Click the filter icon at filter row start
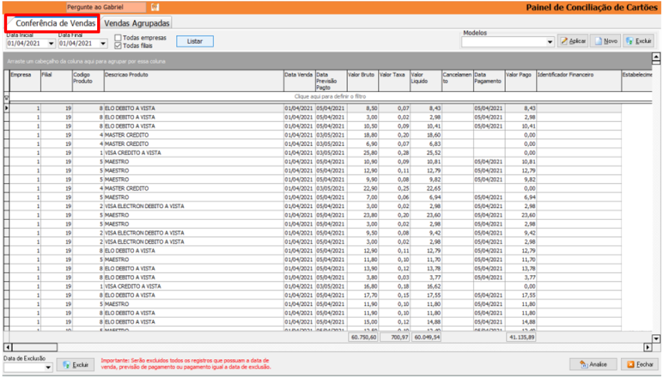The width and height of the screenshot is (663, 378). [6, 98]
